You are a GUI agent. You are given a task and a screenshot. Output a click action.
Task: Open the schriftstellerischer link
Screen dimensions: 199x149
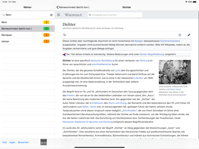pyautogui.click(x=101, y=64)
